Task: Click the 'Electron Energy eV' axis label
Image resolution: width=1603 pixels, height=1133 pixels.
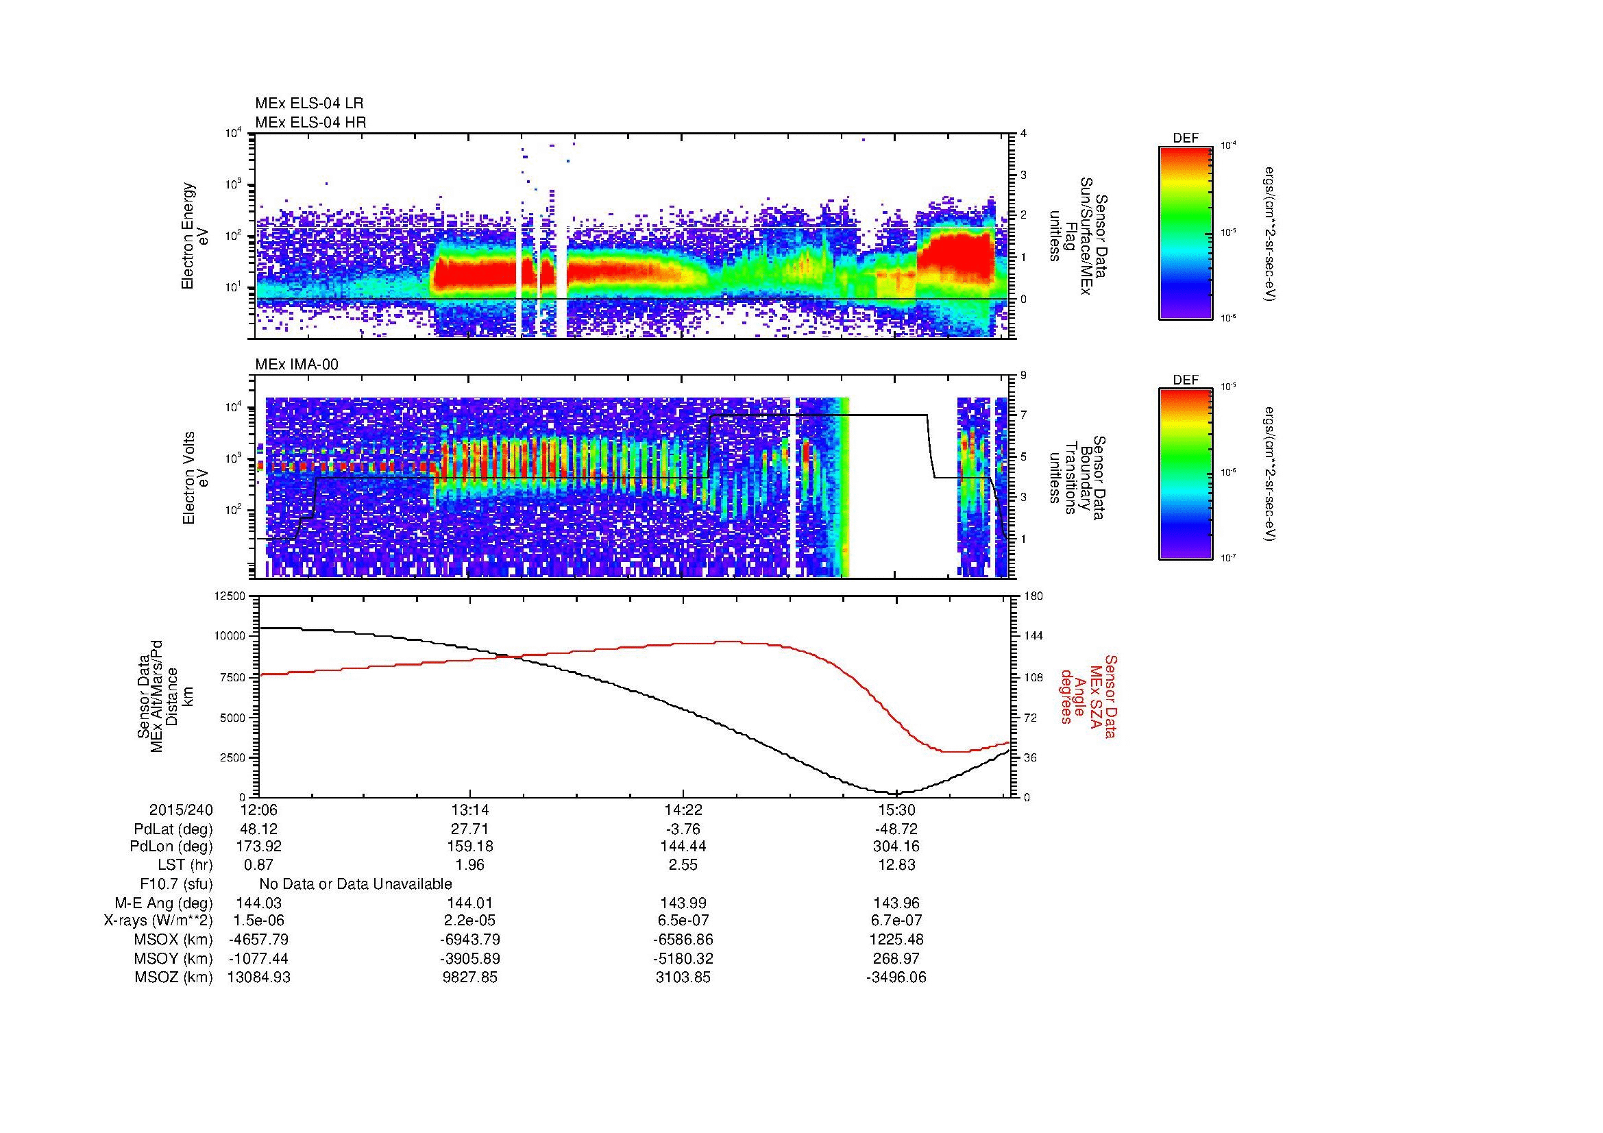Action: click(x=194, y=236)
